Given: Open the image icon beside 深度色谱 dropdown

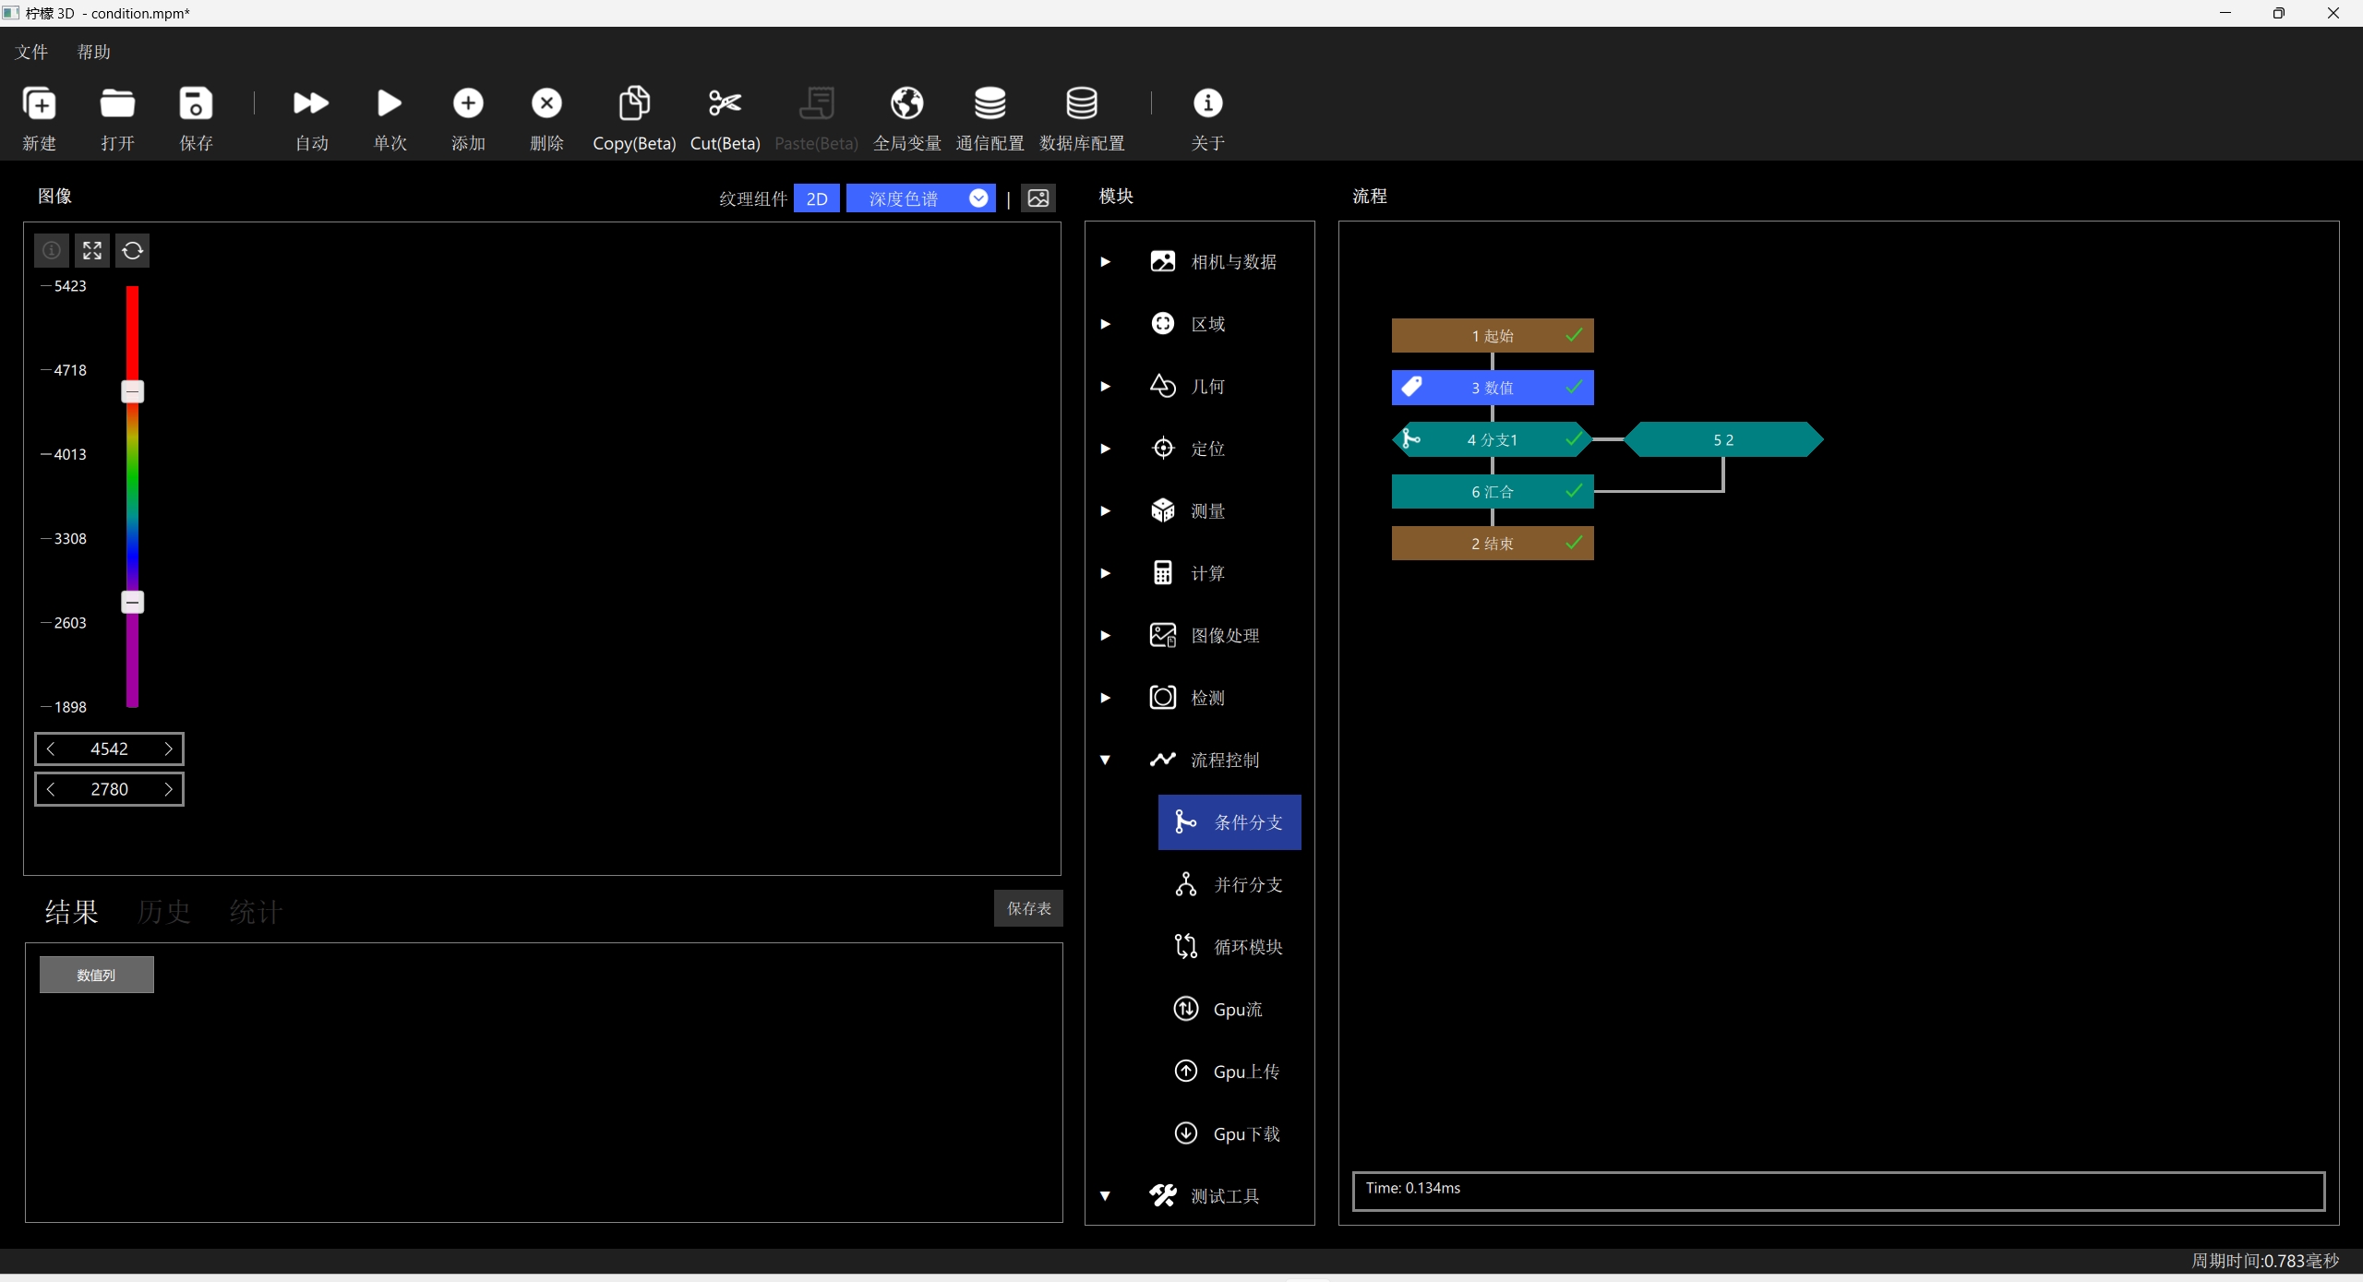Looking at the screenshot, I should pos(1038,198).
